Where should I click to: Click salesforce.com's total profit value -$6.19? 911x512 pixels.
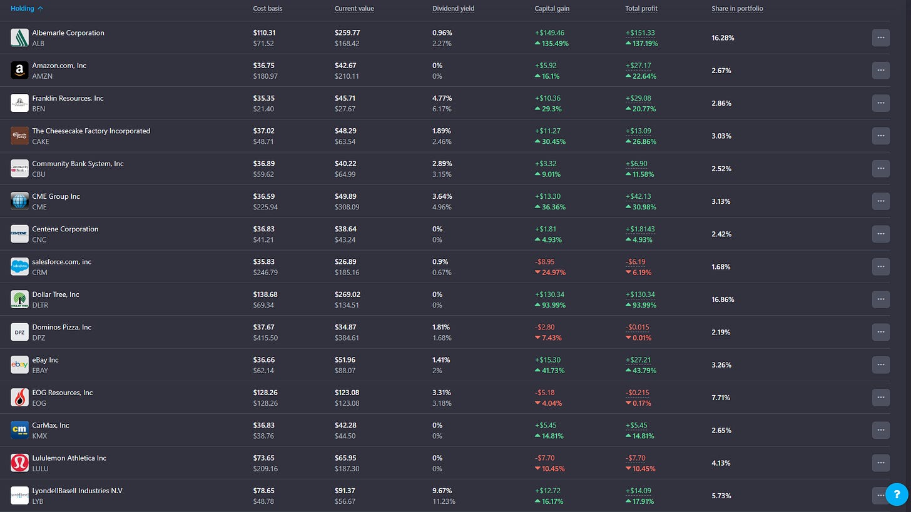point(636,262)
